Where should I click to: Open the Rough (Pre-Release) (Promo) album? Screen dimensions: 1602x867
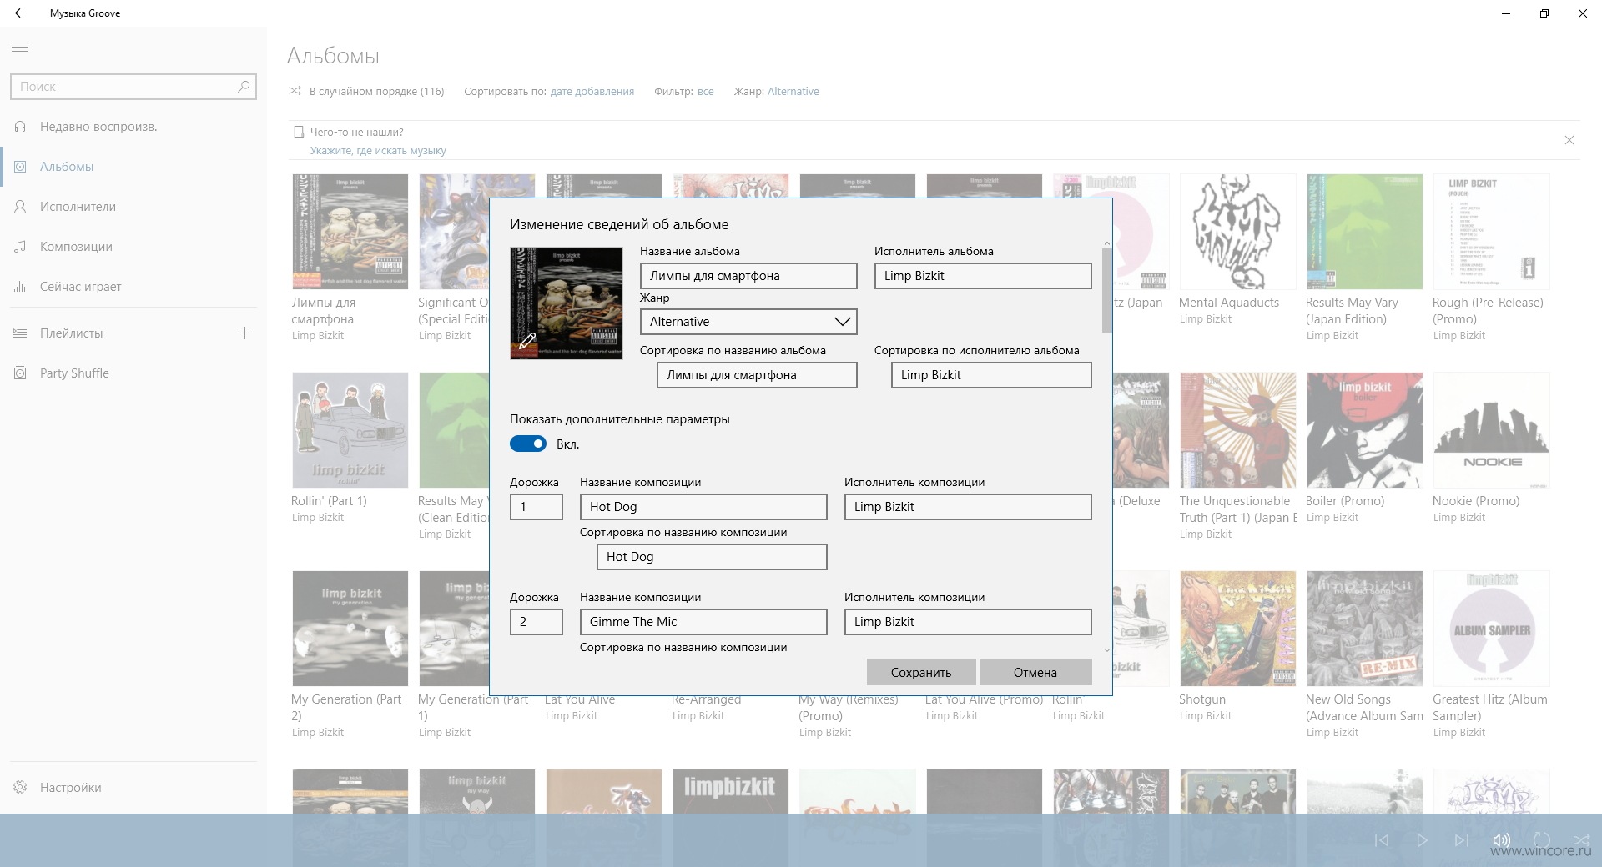[1492, 232]
